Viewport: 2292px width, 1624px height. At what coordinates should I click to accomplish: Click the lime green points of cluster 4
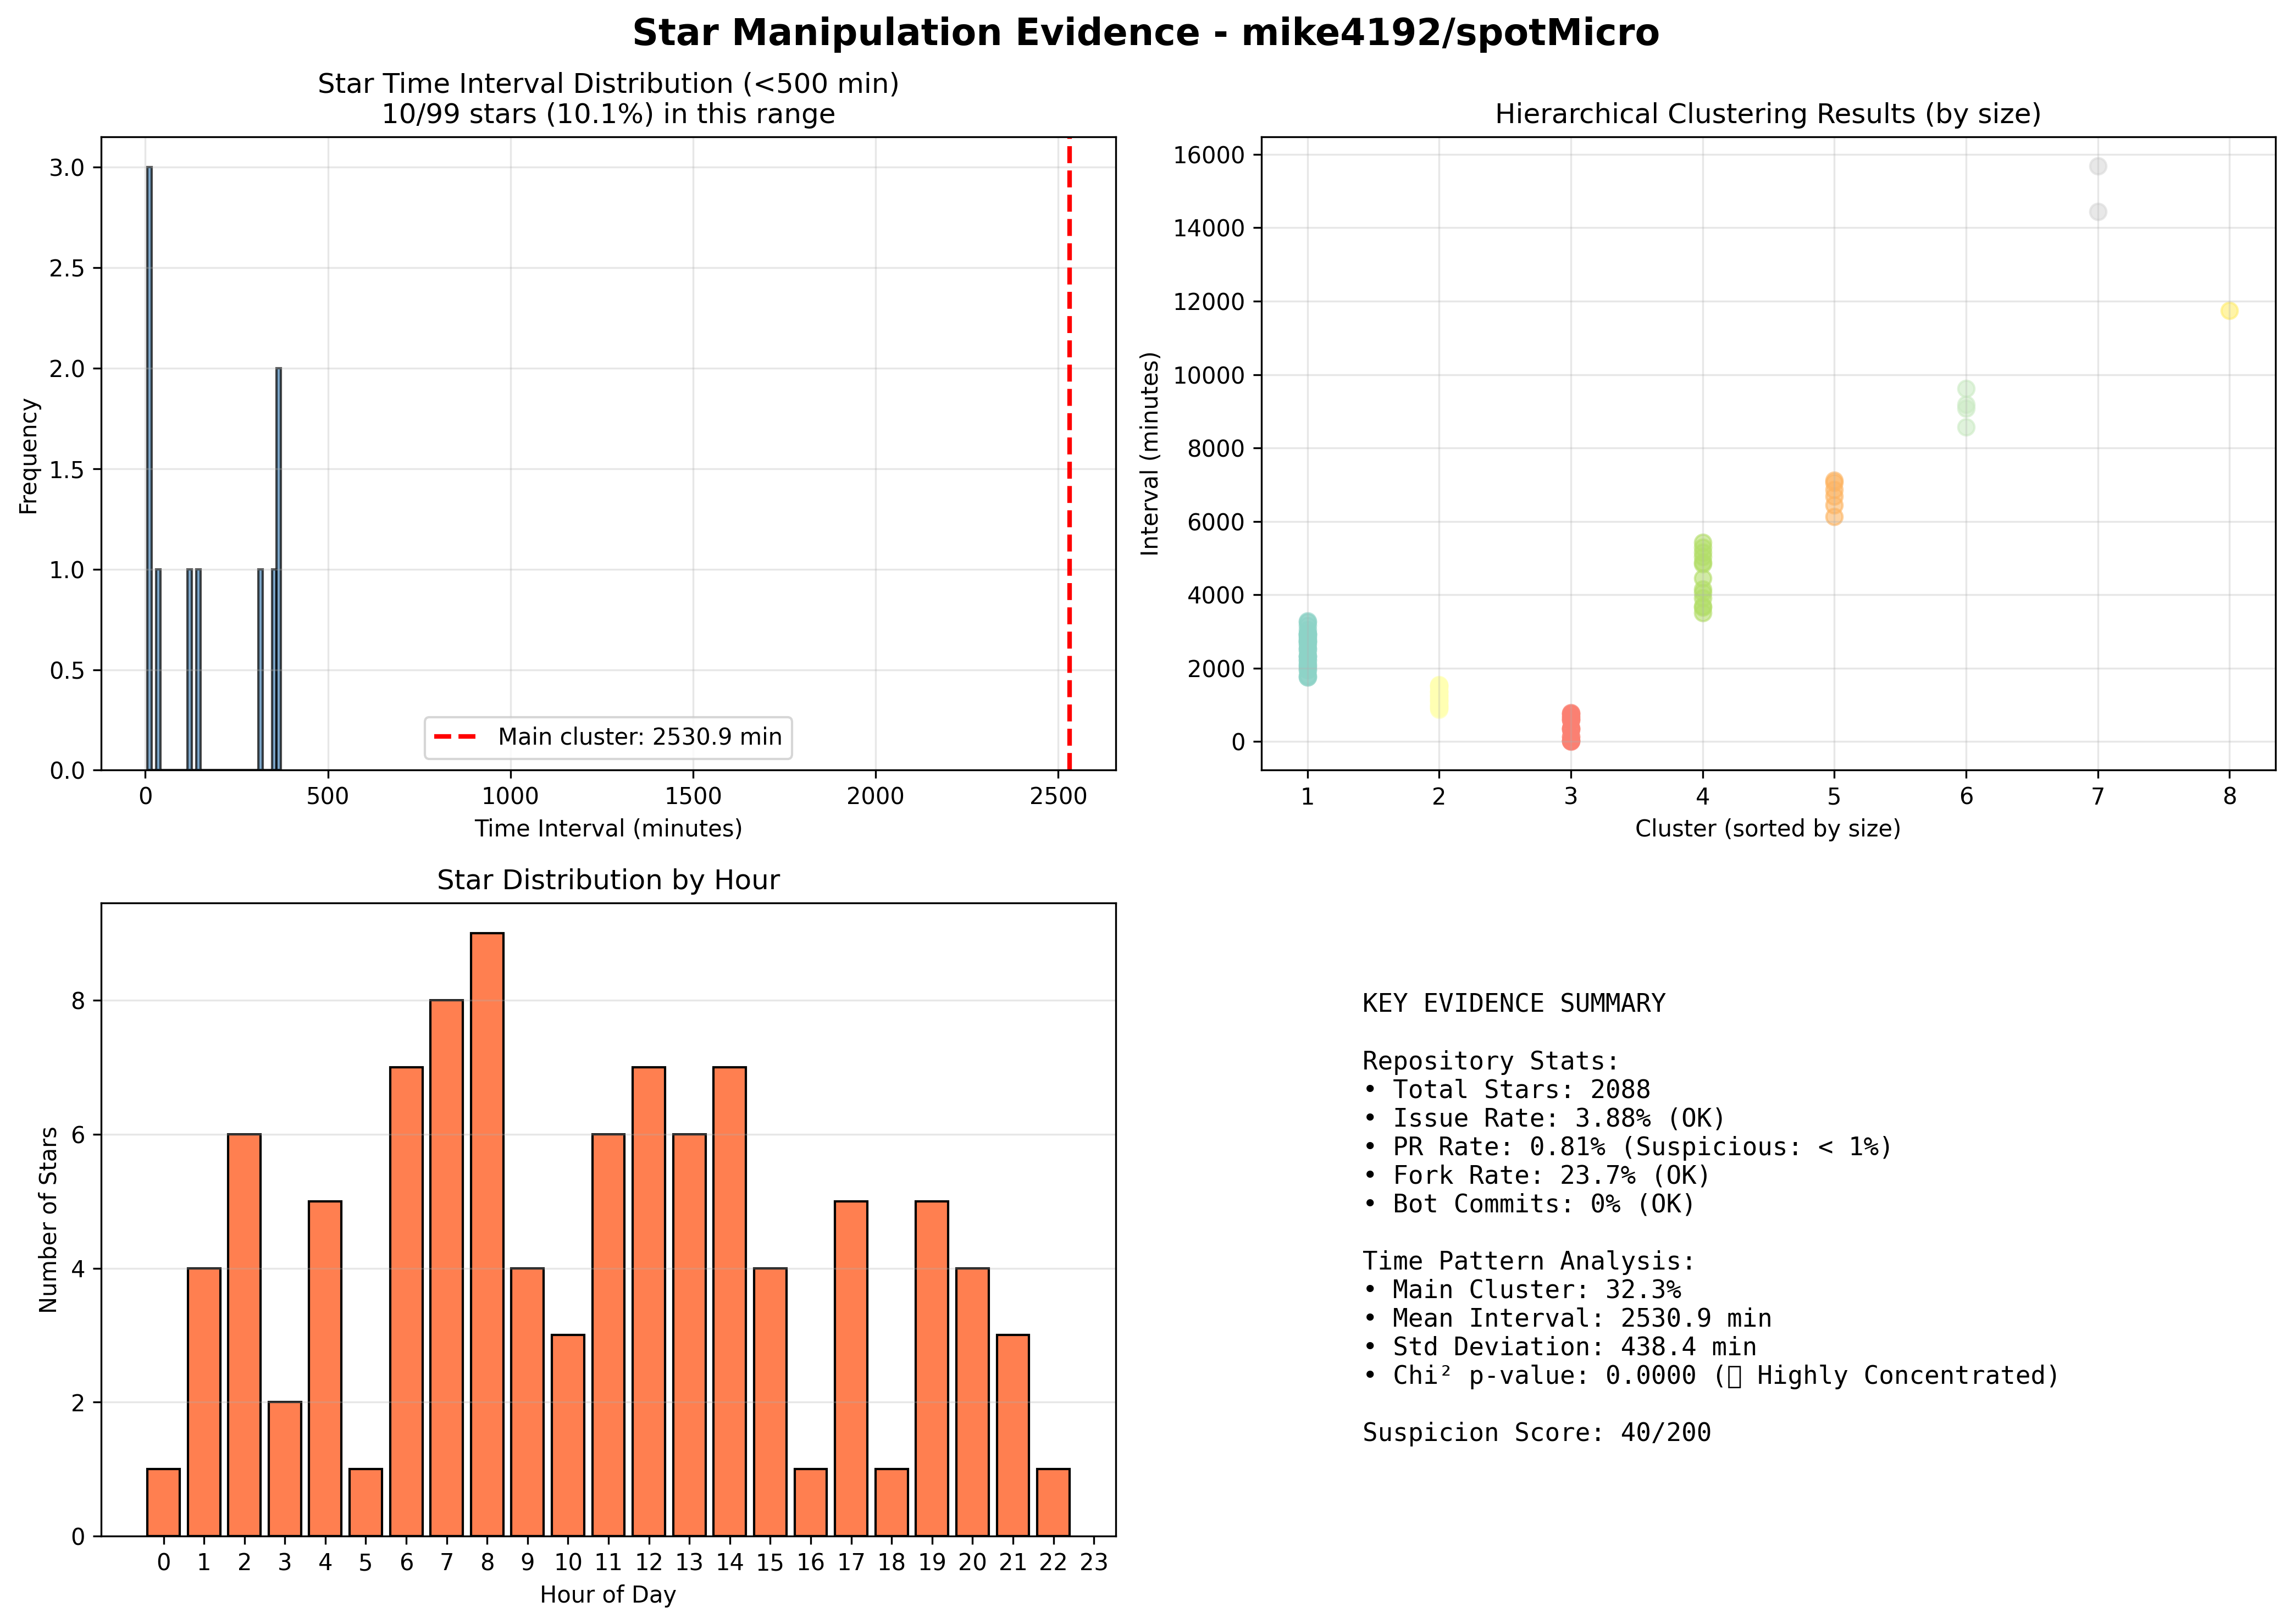pos(1703,578)
